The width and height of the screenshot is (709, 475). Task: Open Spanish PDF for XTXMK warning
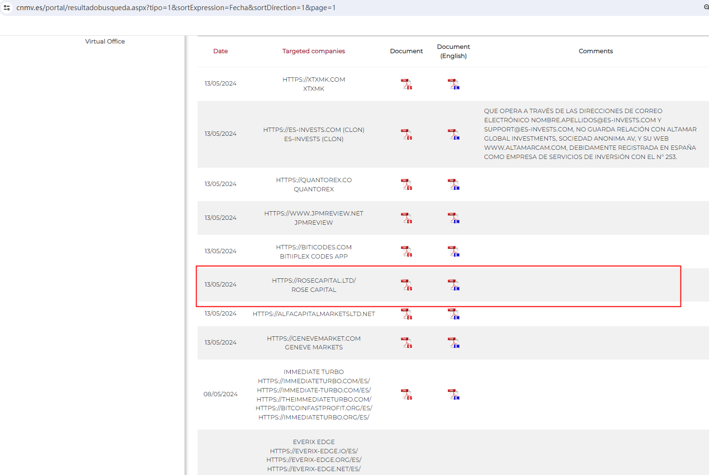coord(407,84)
